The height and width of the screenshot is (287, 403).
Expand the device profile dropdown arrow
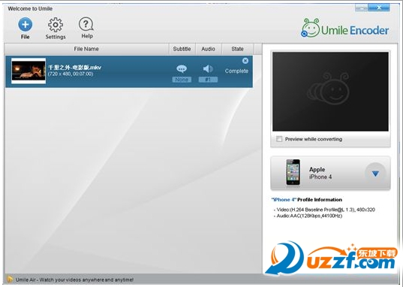point(375,174)
